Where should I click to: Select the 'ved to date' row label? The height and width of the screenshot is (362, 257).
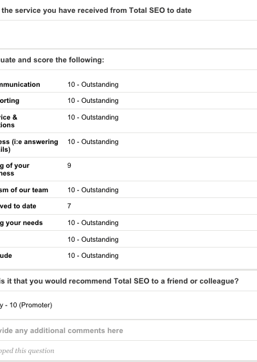18,206
